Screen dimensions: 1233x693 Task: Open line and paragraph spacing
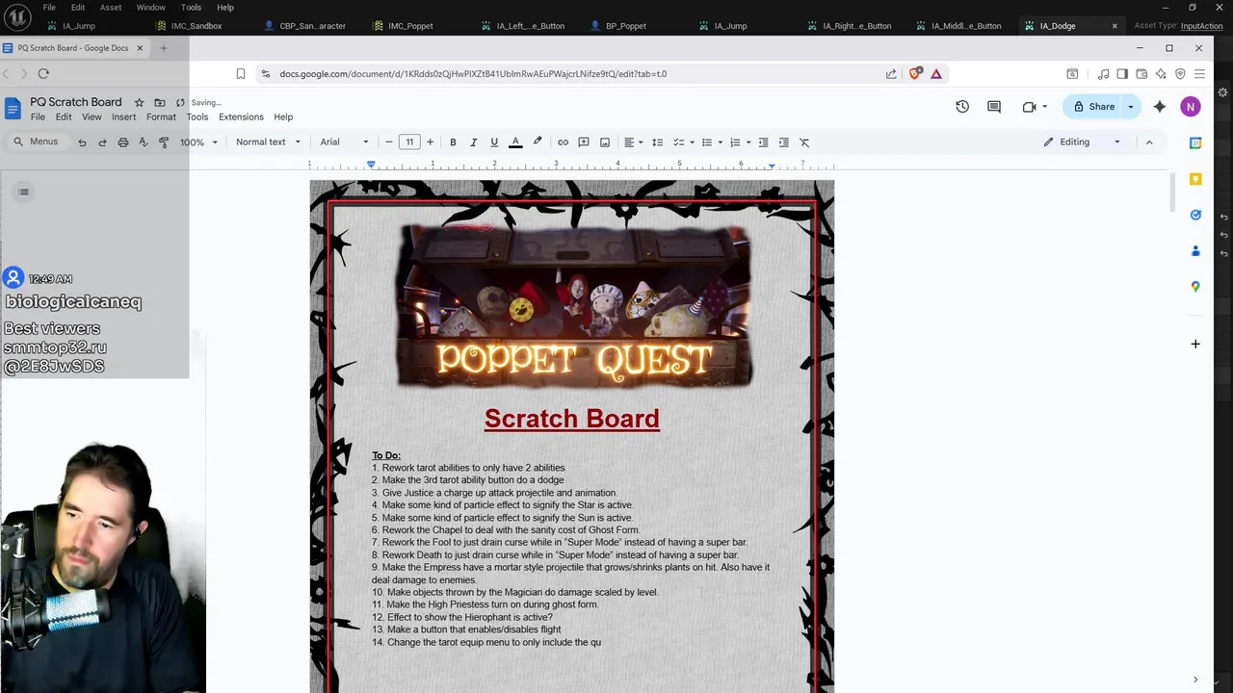click(657, 142)
